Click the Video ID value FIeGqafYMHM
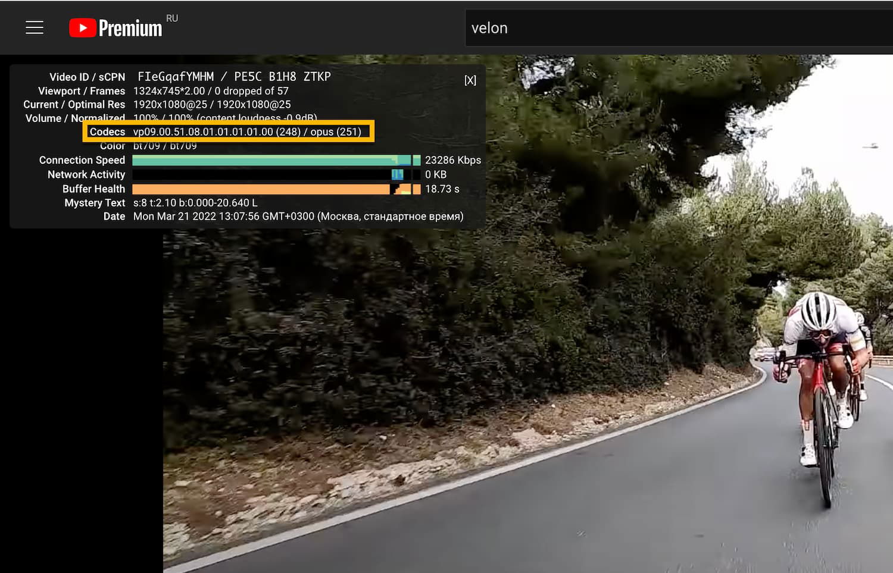Image resolution: width=893 pixels, height=573 pixels. coord(176,77)
